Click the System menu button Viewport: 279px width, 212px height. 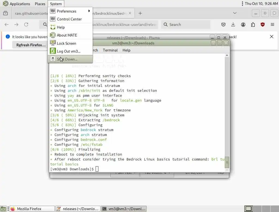pyautogui.click(x=56, y=4)
